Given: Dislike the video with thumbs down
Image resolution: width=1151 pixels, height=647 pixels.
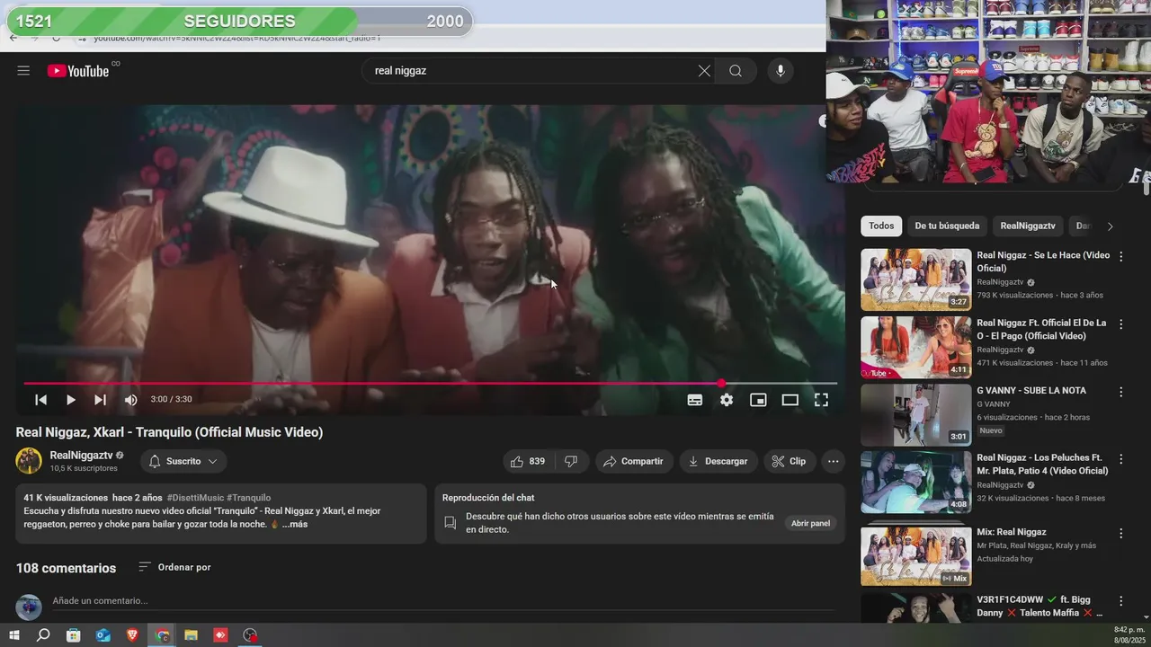Looking at the screenshot, I should (x=571, y=461).
